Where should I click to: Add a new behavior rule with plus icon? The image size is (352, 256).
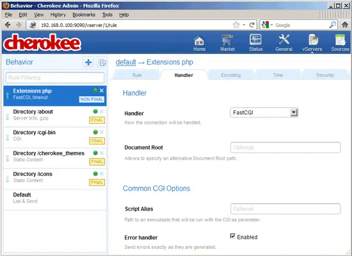tap(88, 62)
